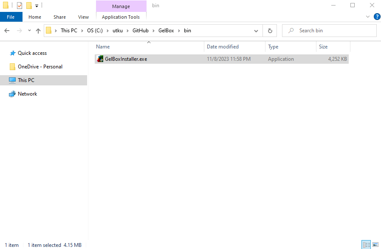This screenshot has width=381, height=249.
Task: Click the search magnifier icon
Action: click(291, 31)
